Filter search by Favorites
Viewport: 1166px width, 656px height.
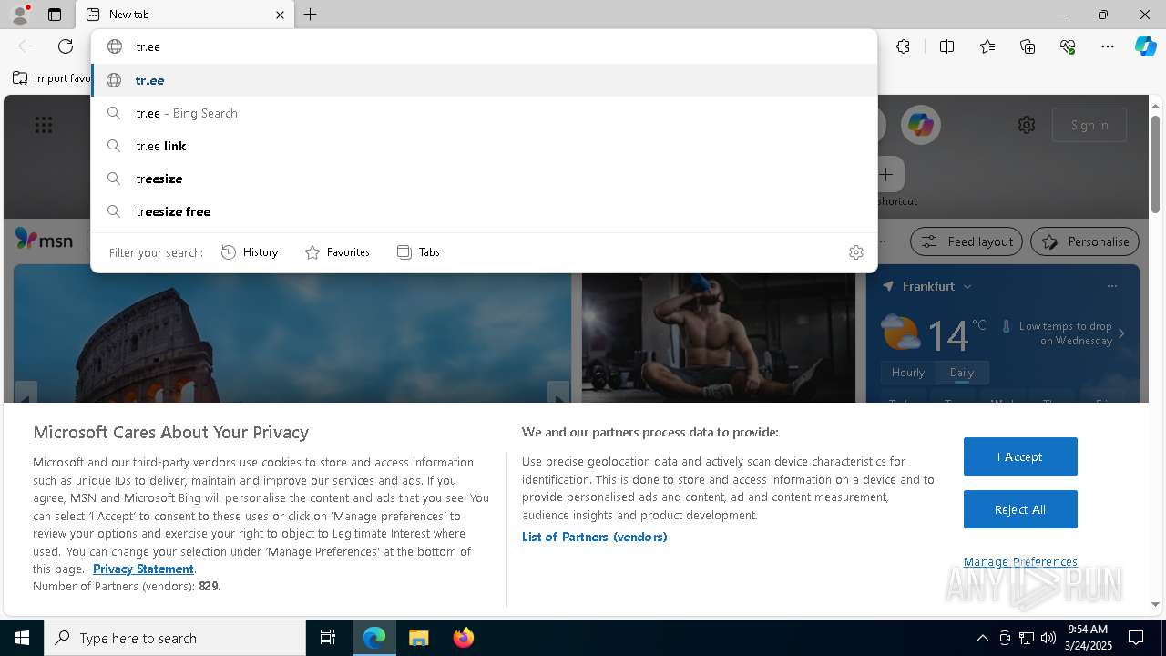click(337, 252)
